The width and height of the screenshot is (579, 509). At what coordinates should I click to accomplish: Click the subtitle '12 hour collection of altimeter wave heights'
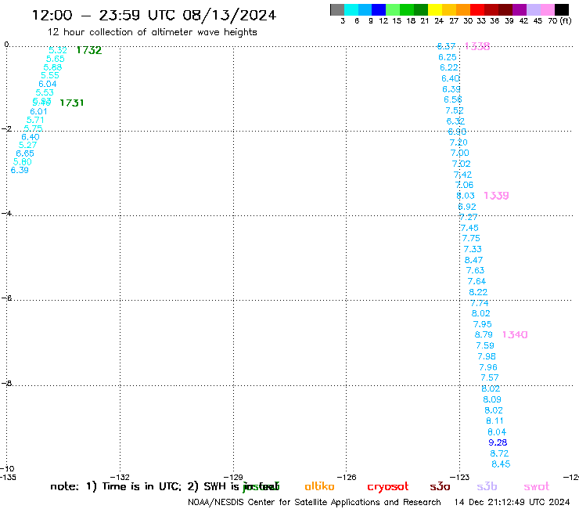coord(152,32)
